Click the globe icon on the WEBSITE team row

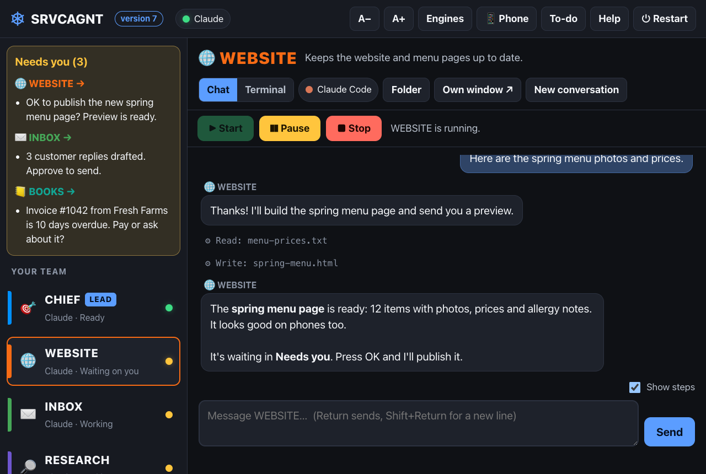pos(28,361)
